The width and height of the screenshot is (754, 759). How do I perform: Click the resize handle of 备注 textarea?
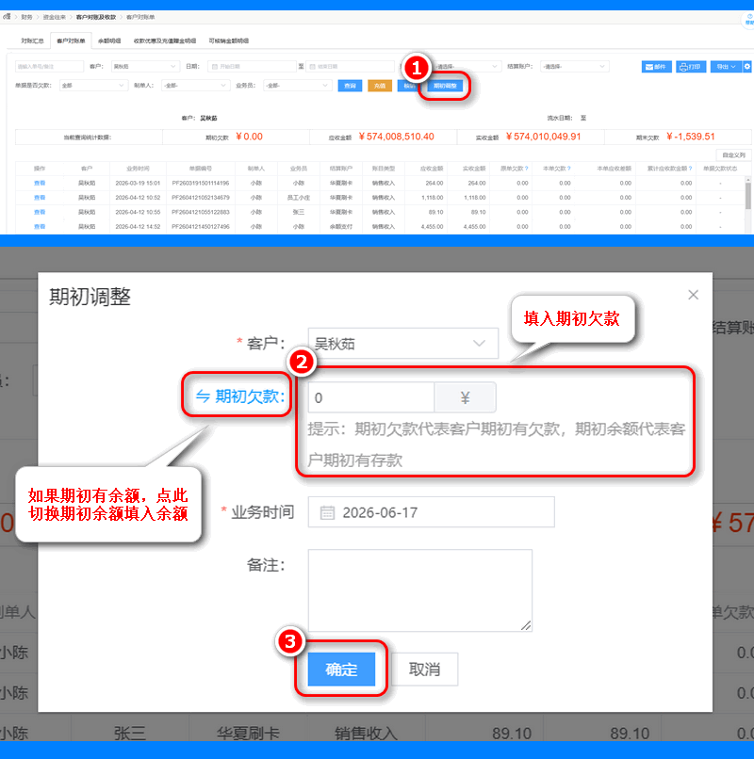click(526, 625)
